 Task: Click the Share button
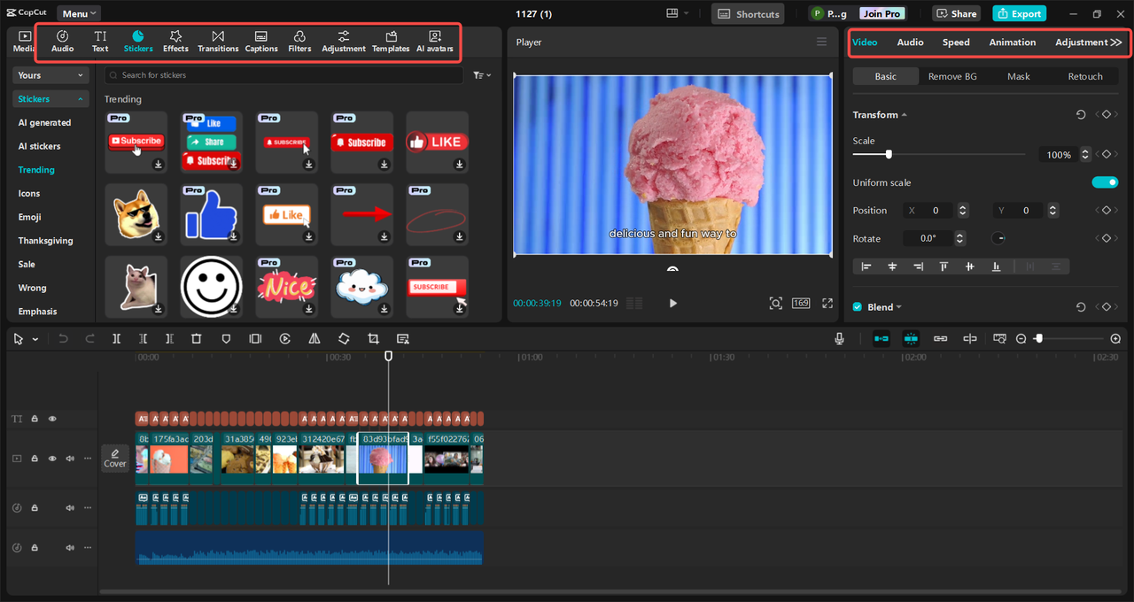[955, 13]
